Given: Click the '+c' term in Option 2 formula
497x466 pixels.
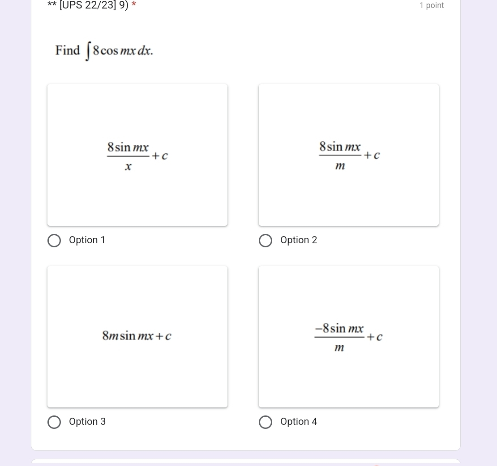Looking at the screenshot, I should click(372, 155).
